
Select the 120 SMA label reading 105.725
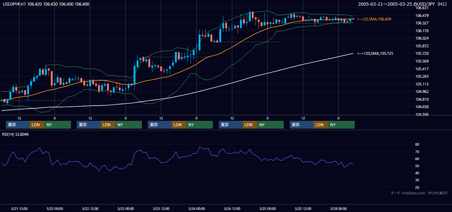[x=375, y=53]
